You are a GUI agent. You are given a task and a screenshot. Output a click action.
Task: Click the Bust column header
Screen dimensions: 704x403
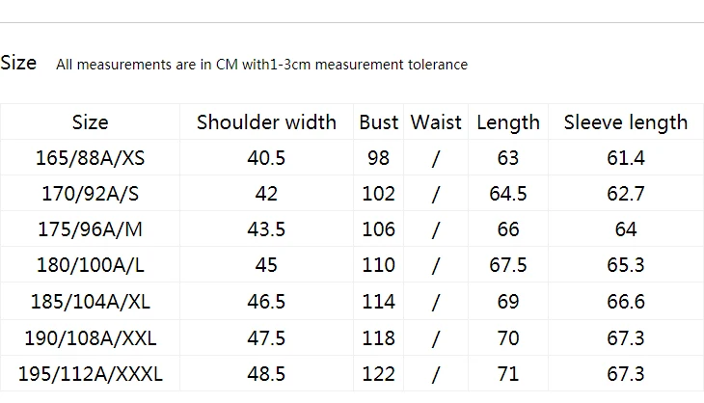click(378, 122)
